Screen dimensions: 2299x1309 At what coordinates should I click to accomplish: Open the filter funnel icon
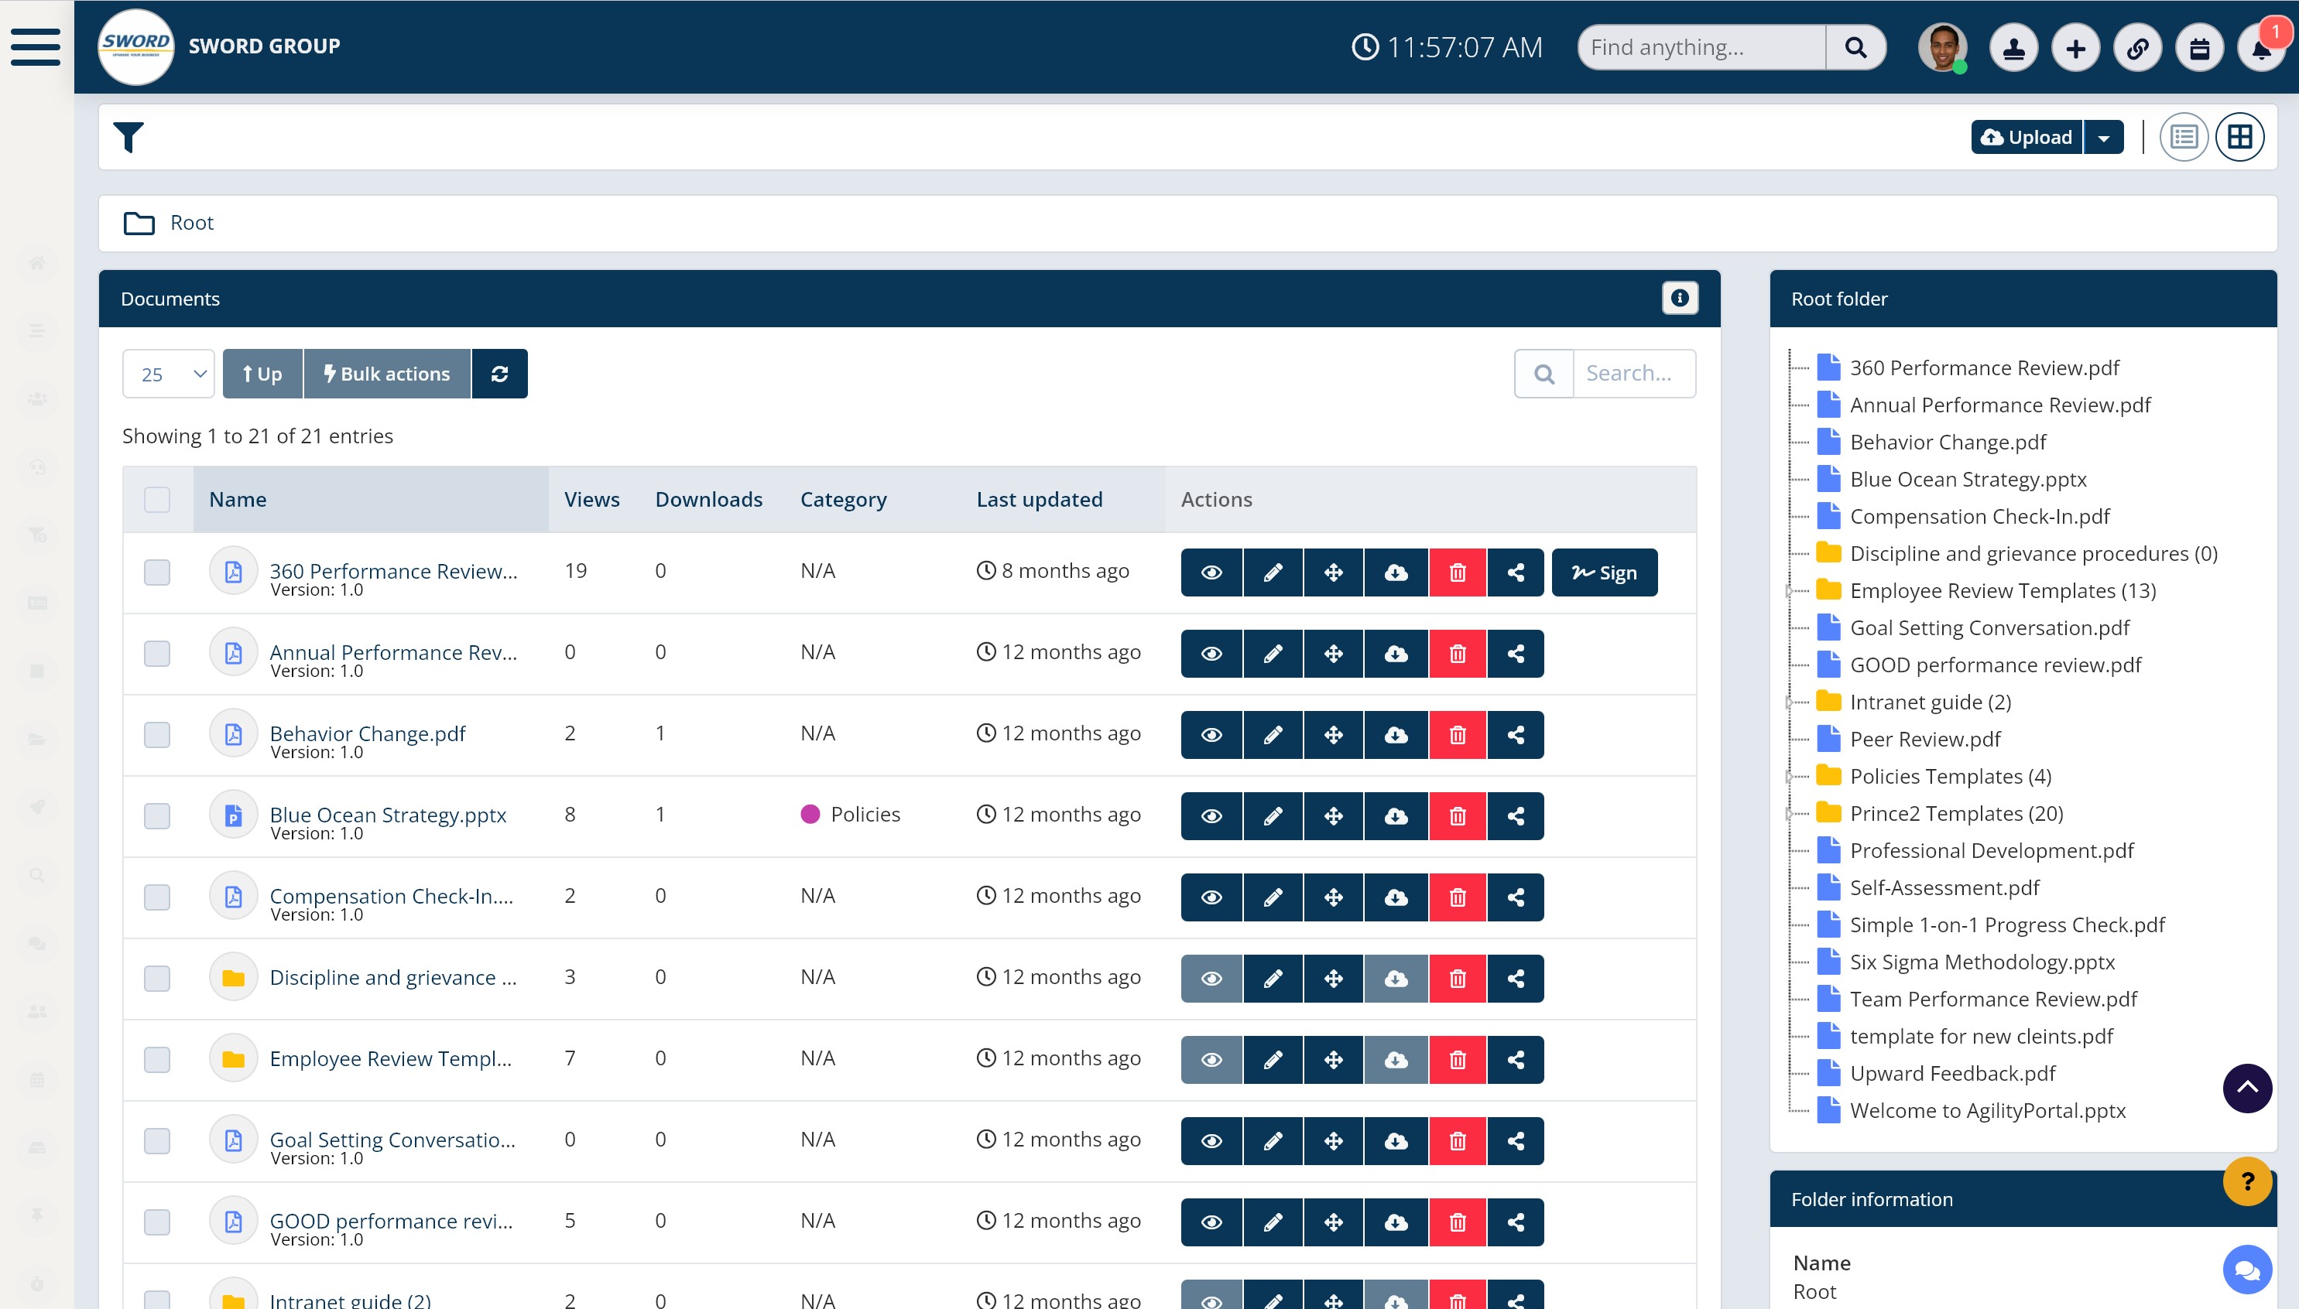(x=128, y=138)
